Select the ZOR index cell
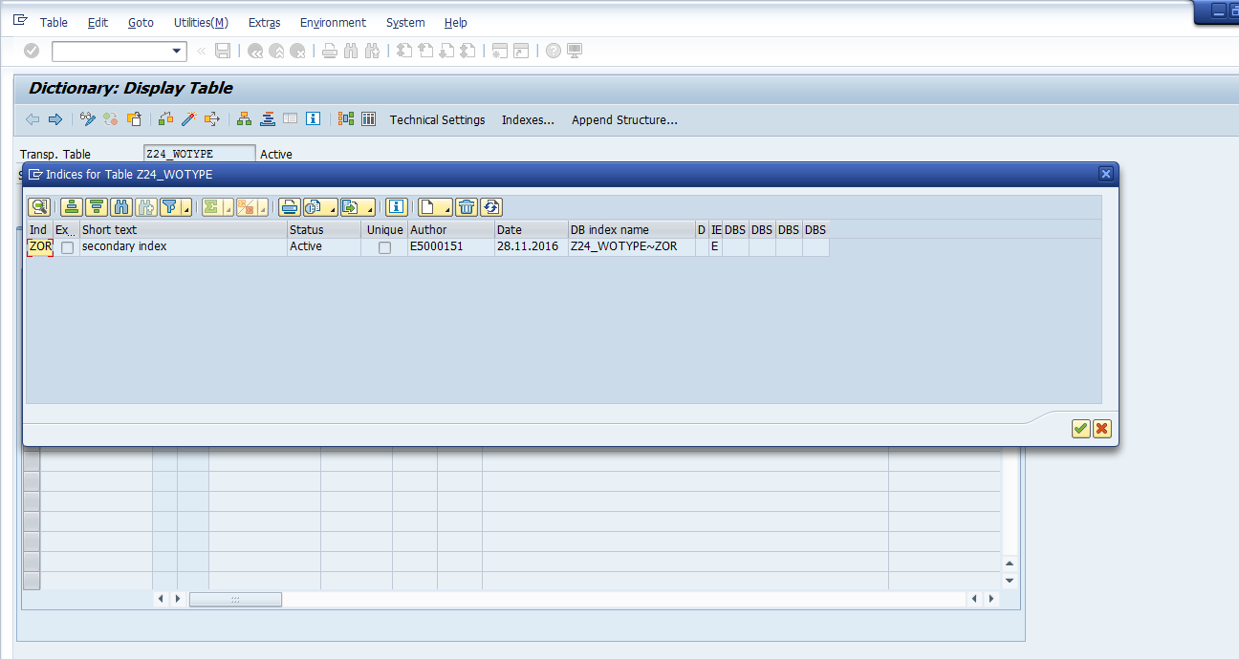This screenshot has width=1239, height=659. [39, 247]
